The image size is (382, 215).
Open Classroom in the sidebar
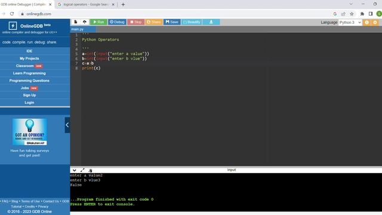pyautogui.click(x=29, y=66)
